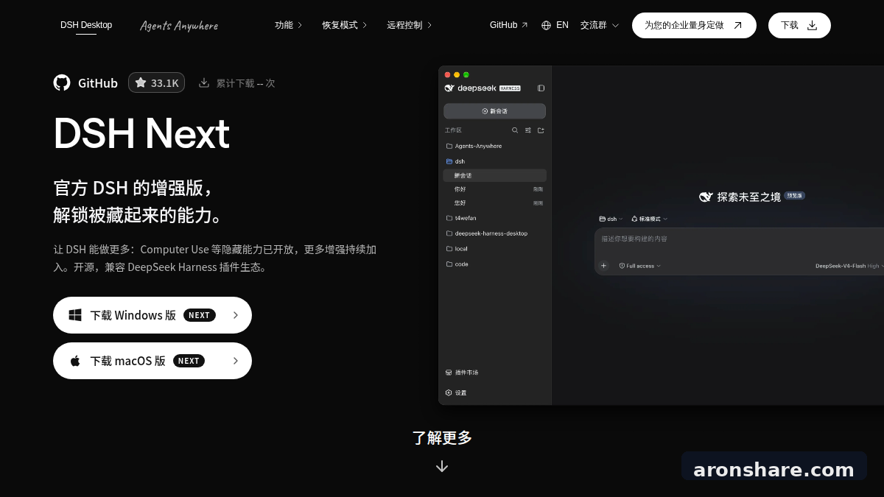Expand the 恢复模式 navigation menu

344,25
